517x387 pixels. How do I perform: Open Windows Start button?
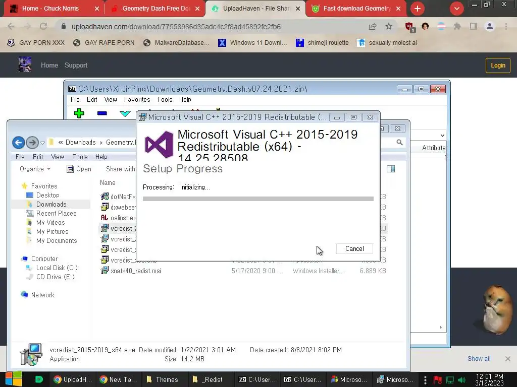click(14, 379)
